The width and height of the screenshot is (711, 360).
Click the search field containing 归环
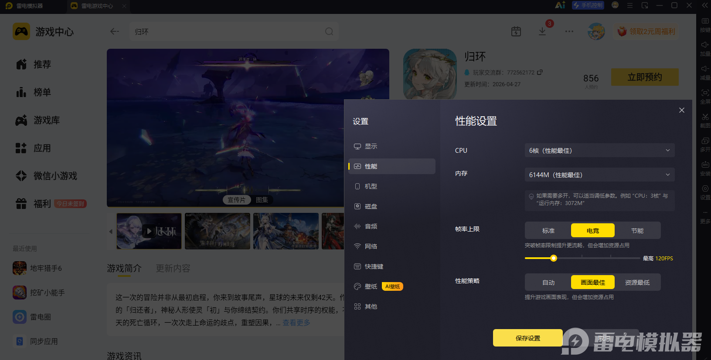coord(234,31)
